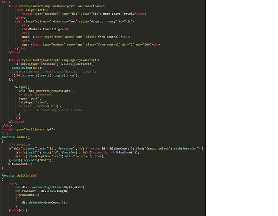Click the $.ajax({ call

coord(22,87)
